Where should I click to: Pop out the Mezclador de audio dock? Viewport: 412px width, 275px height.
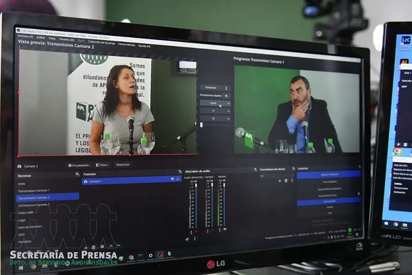click(255, 170)
